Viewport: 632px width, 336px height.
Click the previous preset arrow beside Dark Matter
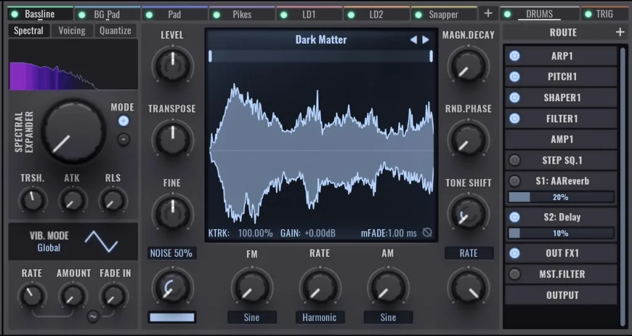(x=414, y=40)
